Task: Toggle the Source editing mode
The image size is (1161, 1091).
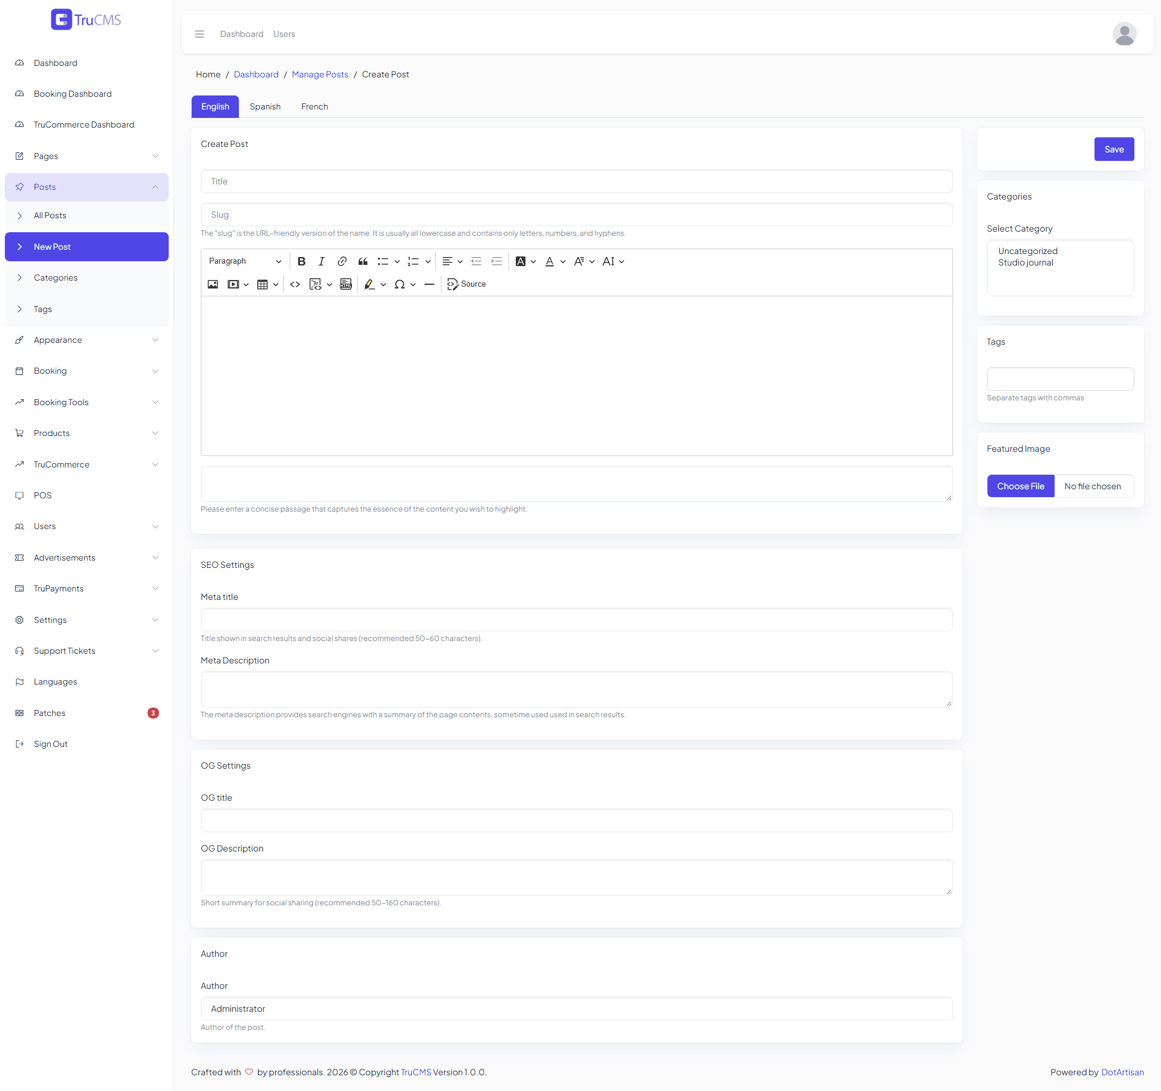Action: 466,284
